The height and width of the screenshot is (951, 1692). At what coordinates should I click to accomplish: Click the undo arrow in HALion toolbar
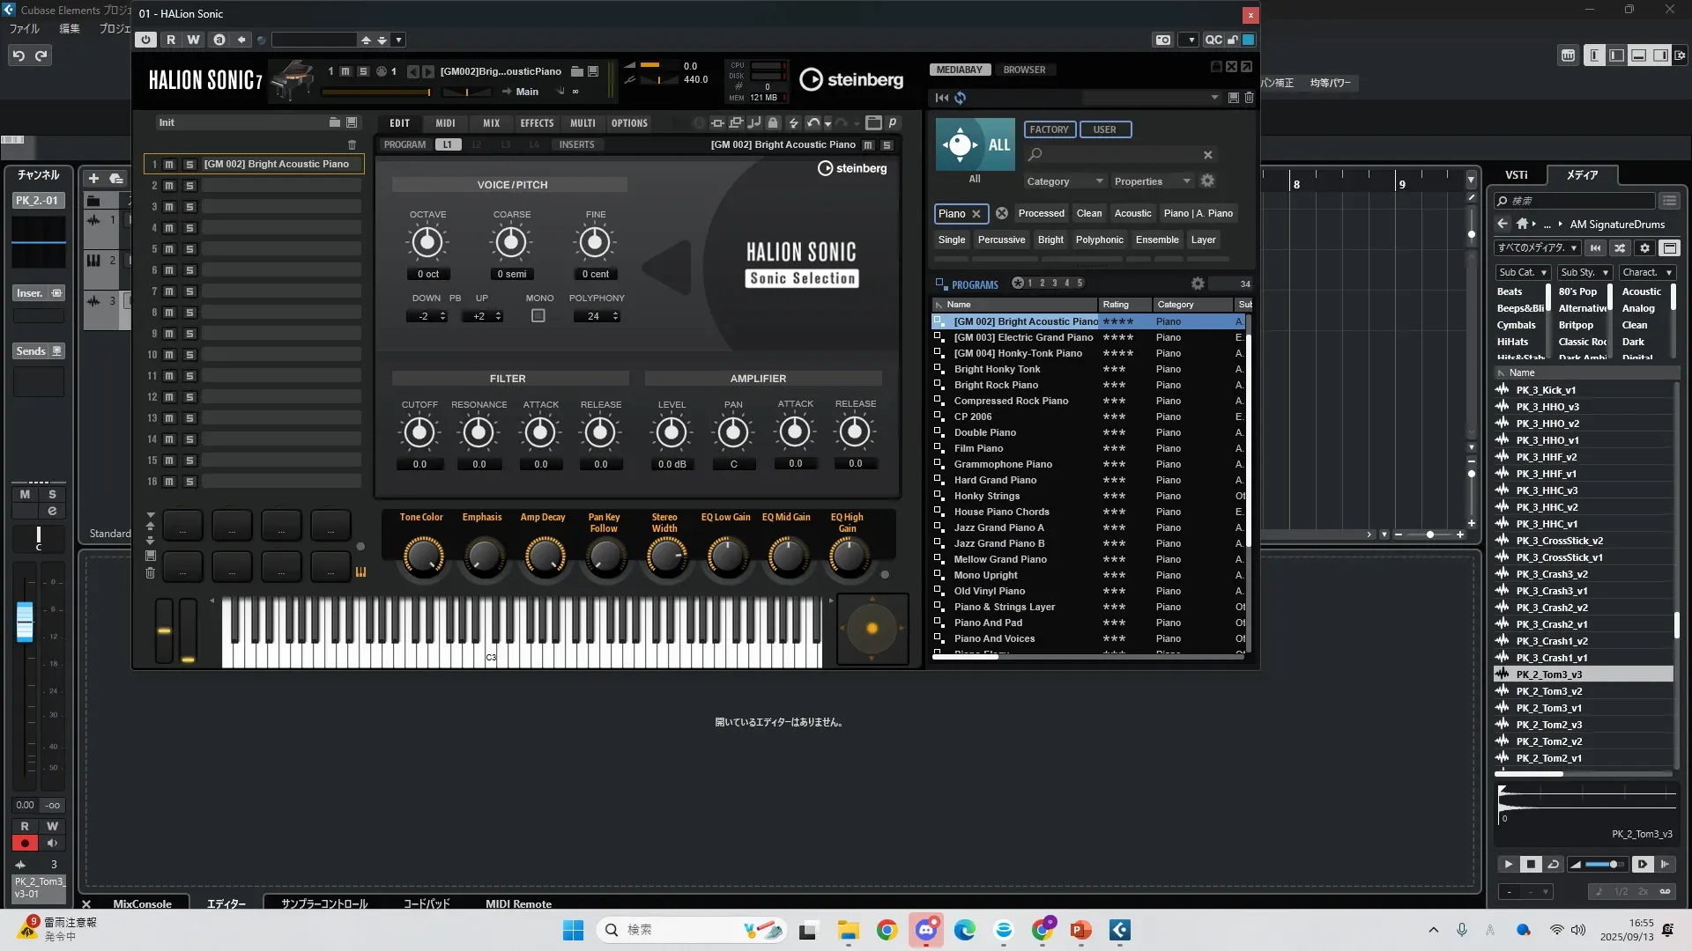(813, 123)
